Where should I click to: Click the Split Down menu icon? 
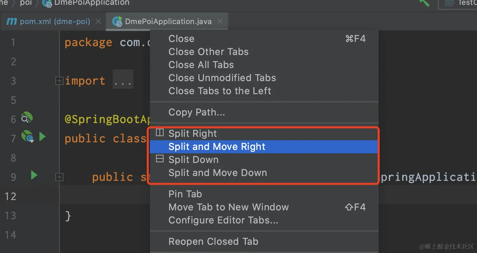point(160,159)
